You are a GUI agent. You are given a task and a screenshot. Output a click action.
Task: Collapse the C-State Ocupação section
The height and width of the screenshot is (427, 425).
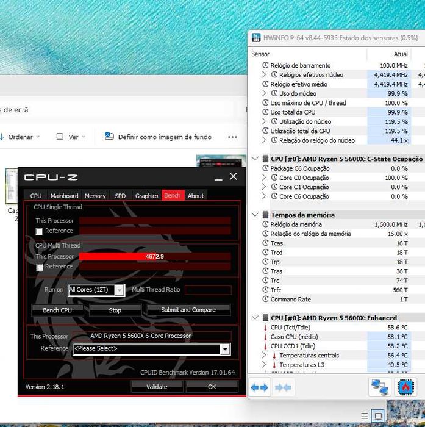(255, 159)
